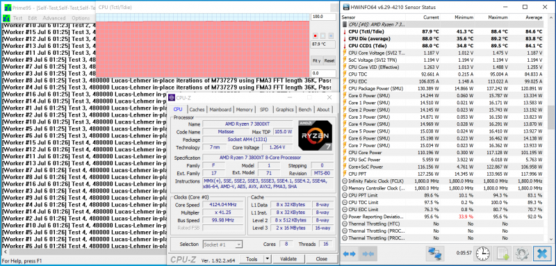Viewport: 556px width, 266px height.
Task: Click Prime95 menu bar document icon
Action: point(6,18)
